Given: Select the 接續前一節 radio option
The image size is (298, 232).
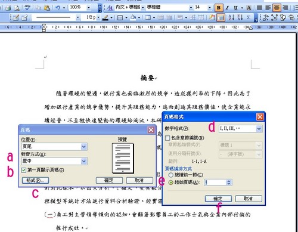Looking at the screenshot, I should (170, 175).
